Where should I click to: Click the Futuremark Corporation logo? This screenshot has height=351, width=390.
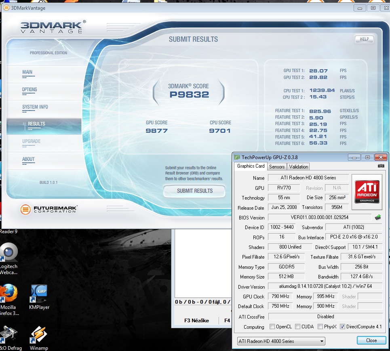pyautogui.click(x=49, y=209)
